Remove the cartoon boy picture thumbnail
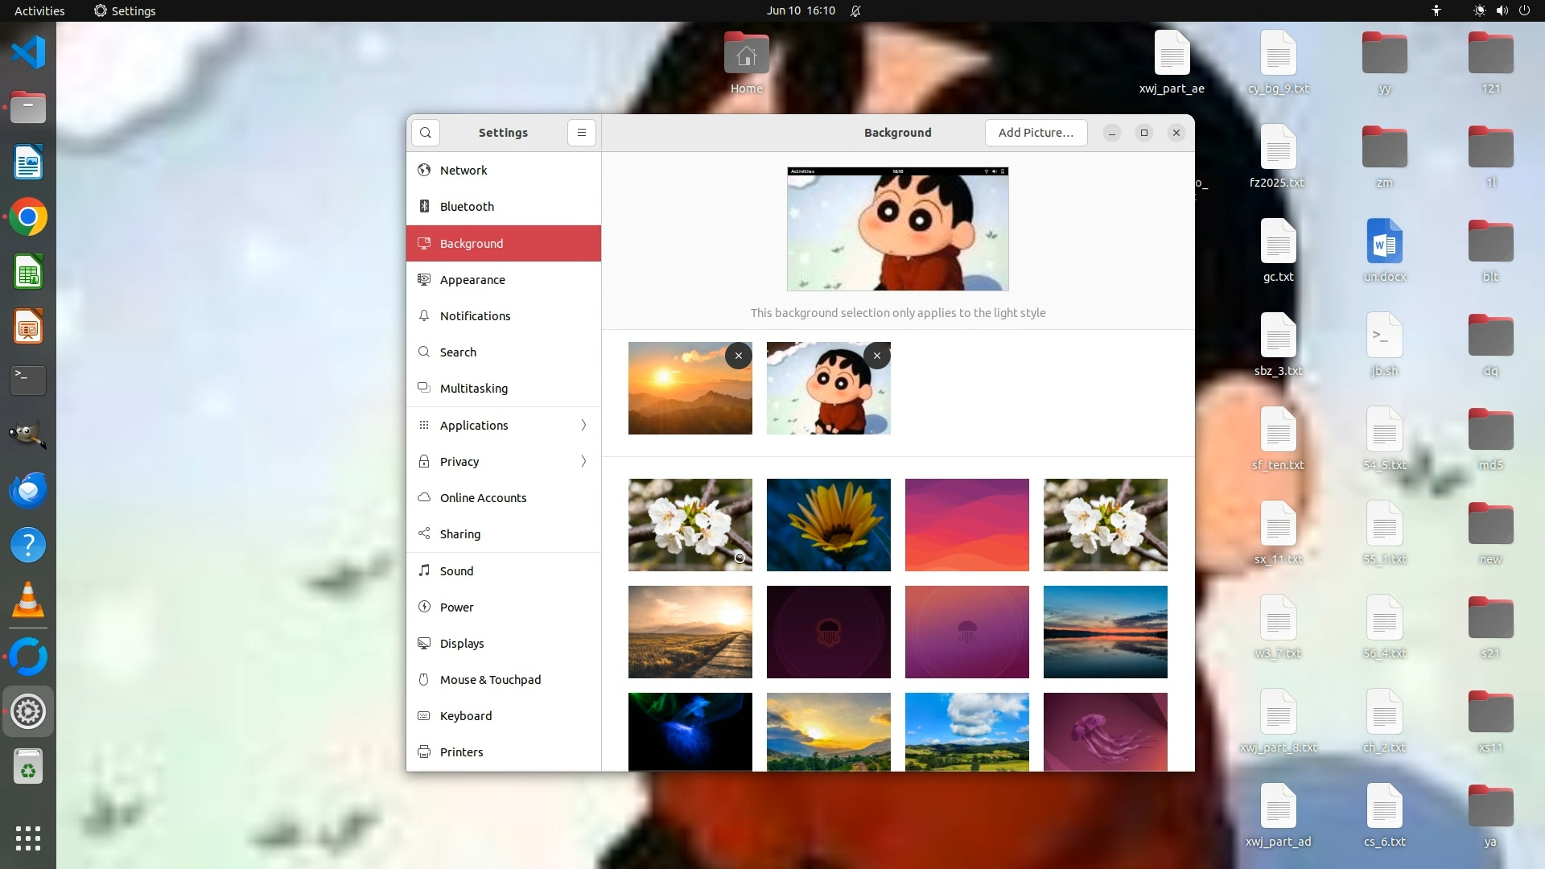Viewport: 1545px width, 869px height. (x=876, y=356)
